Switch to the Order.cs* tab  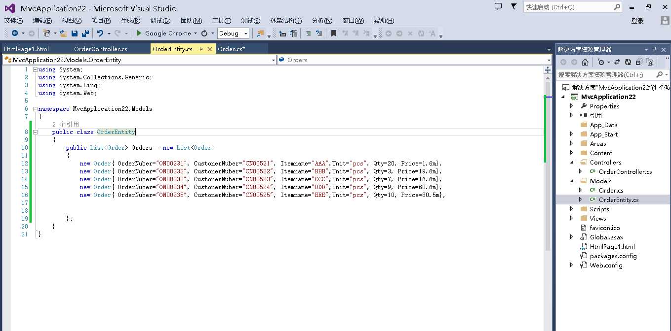(x=232, y=49)
